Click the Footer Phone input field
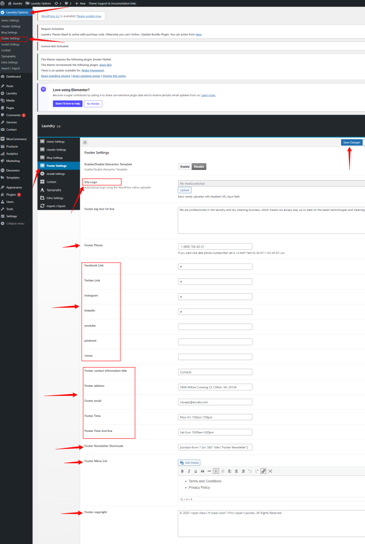365x544 pixels. pos(215,246)
